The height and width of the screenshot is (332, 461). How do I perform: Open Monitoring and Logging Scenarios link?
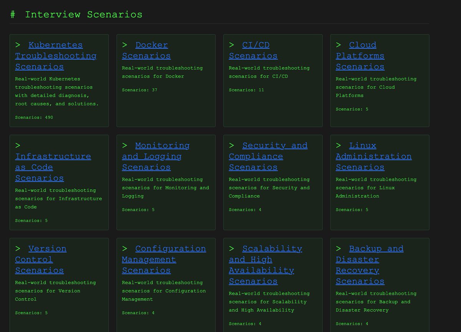point(156,156)
